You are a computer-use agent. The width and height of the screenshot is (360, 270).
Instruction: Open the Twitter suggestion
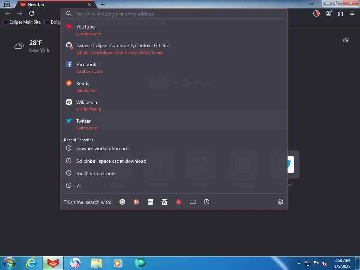pyautogui.click(x=174, y=124)
